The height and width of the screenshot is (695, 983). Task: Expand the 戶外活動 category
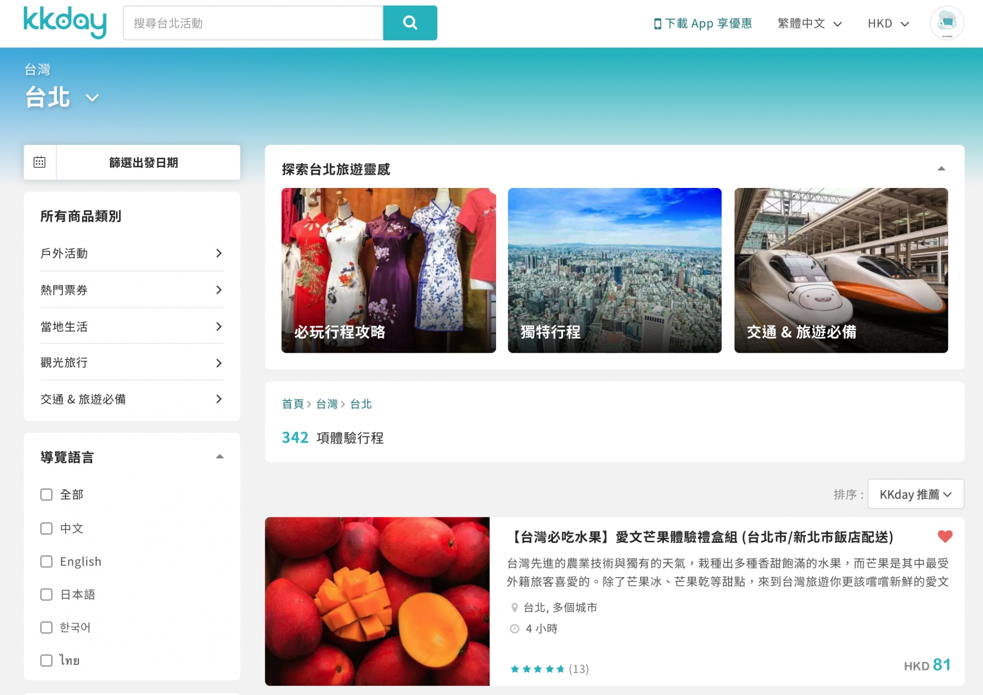(x=132, y=253)
